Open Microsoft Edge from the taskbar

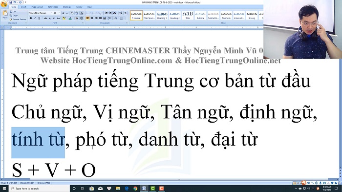pyautogui.click(x=127, y=188)
